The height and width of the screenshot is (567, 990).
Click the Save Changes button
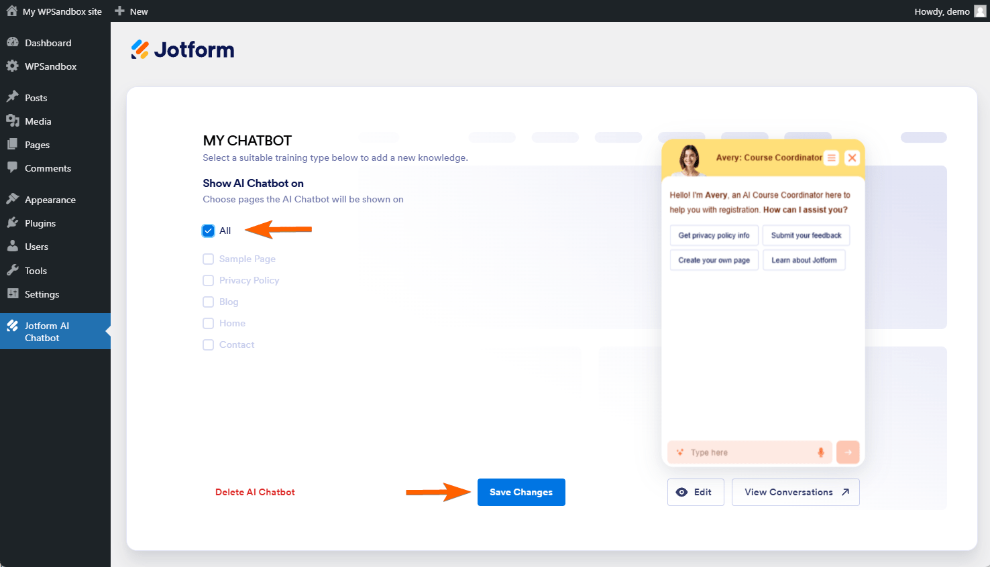pyautogui.click(x=521, y=492)
